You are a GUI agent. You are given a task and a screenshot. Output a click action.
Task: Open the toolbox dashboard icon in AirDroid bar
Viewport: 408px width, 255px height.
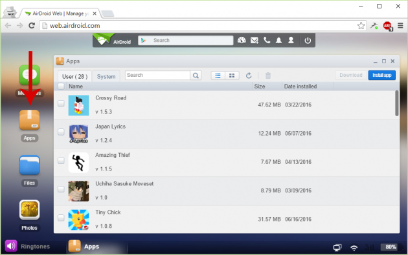point(242,40)
